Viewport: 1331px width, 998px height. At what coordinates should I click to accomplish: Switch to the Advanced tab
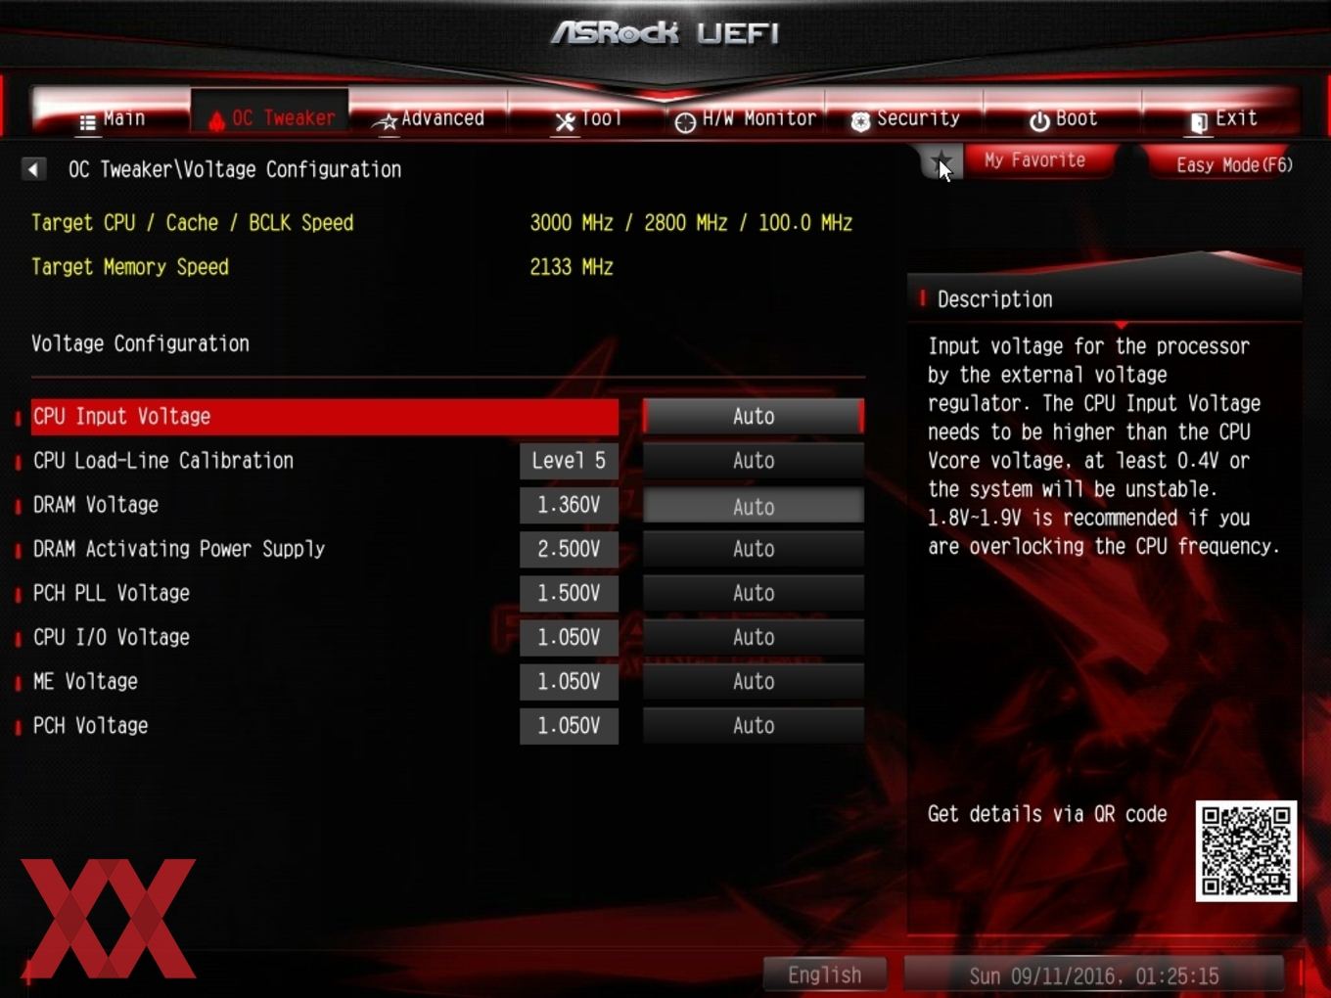click(429, 118)
